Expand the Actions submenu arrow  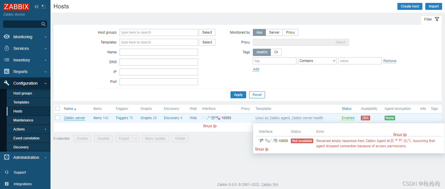46,129
